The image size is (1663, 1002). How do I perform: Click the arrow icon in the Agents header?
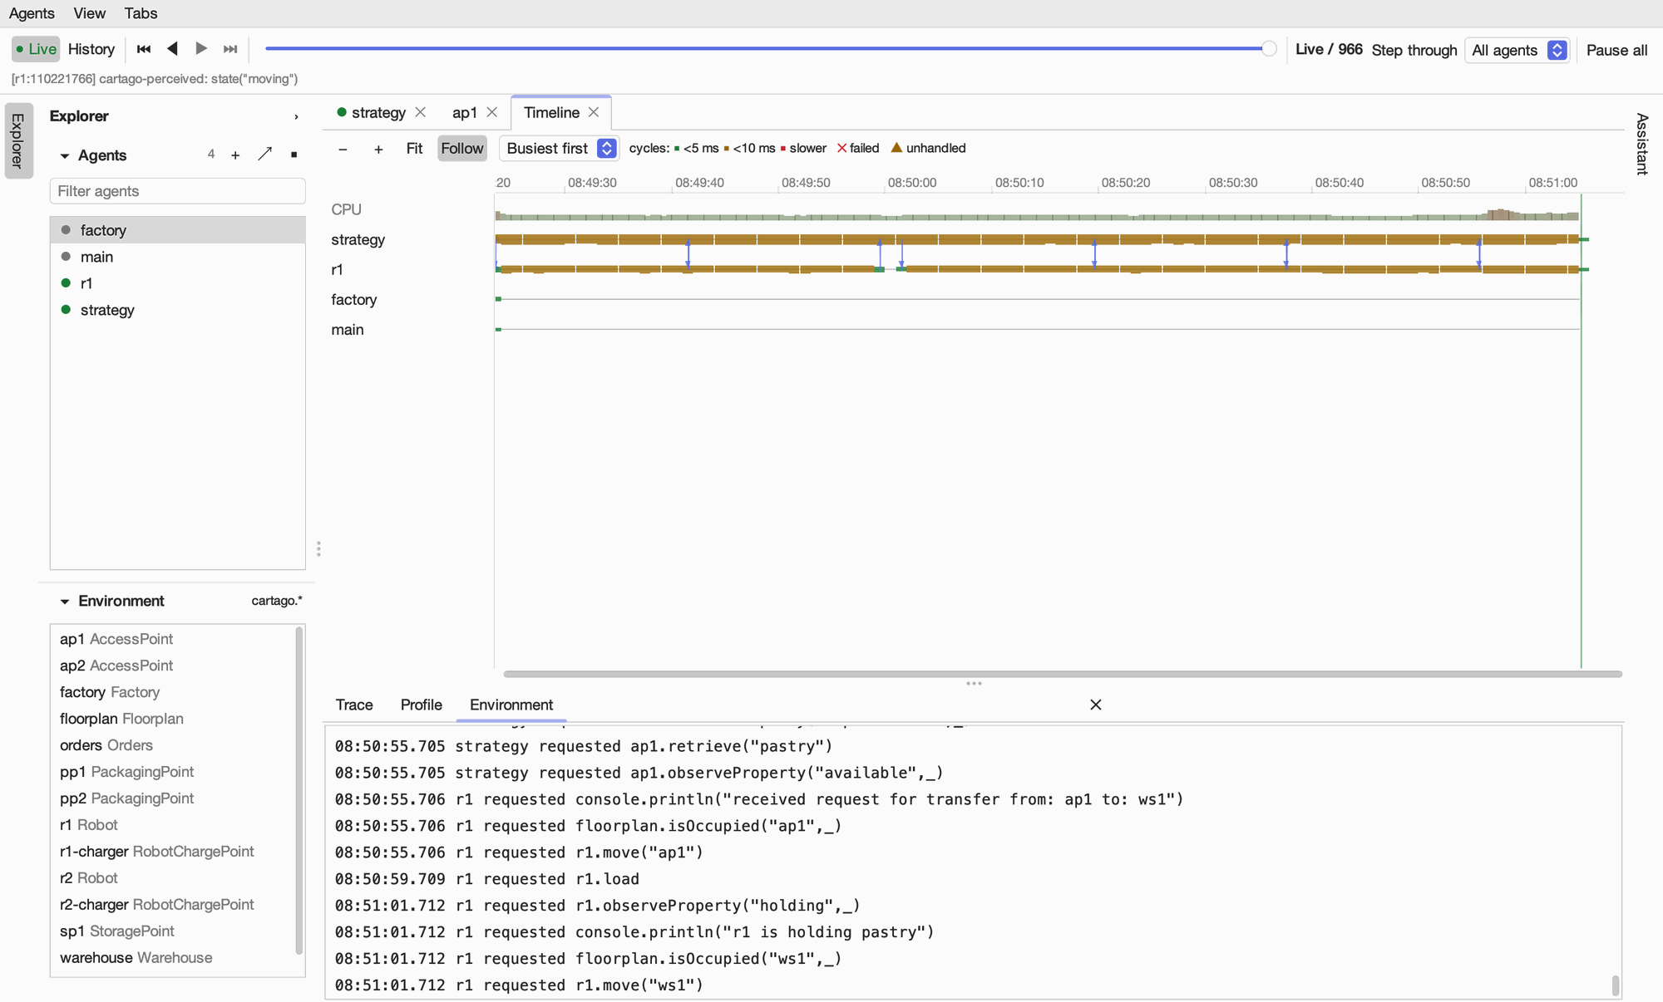(265, 155)
